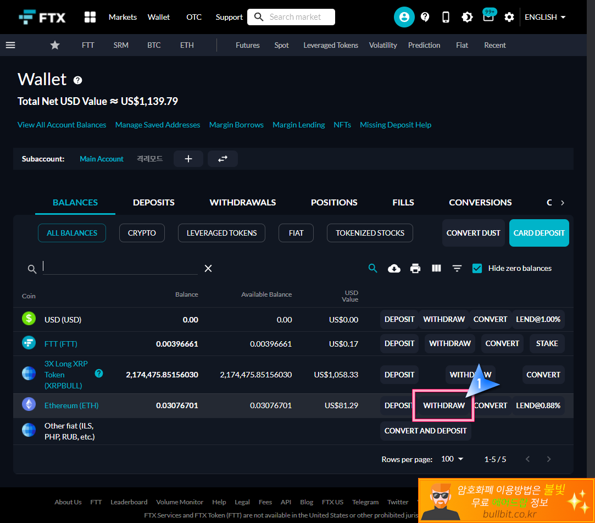Switch to the WITHDRAWALS tab

[x=242, y=203]
